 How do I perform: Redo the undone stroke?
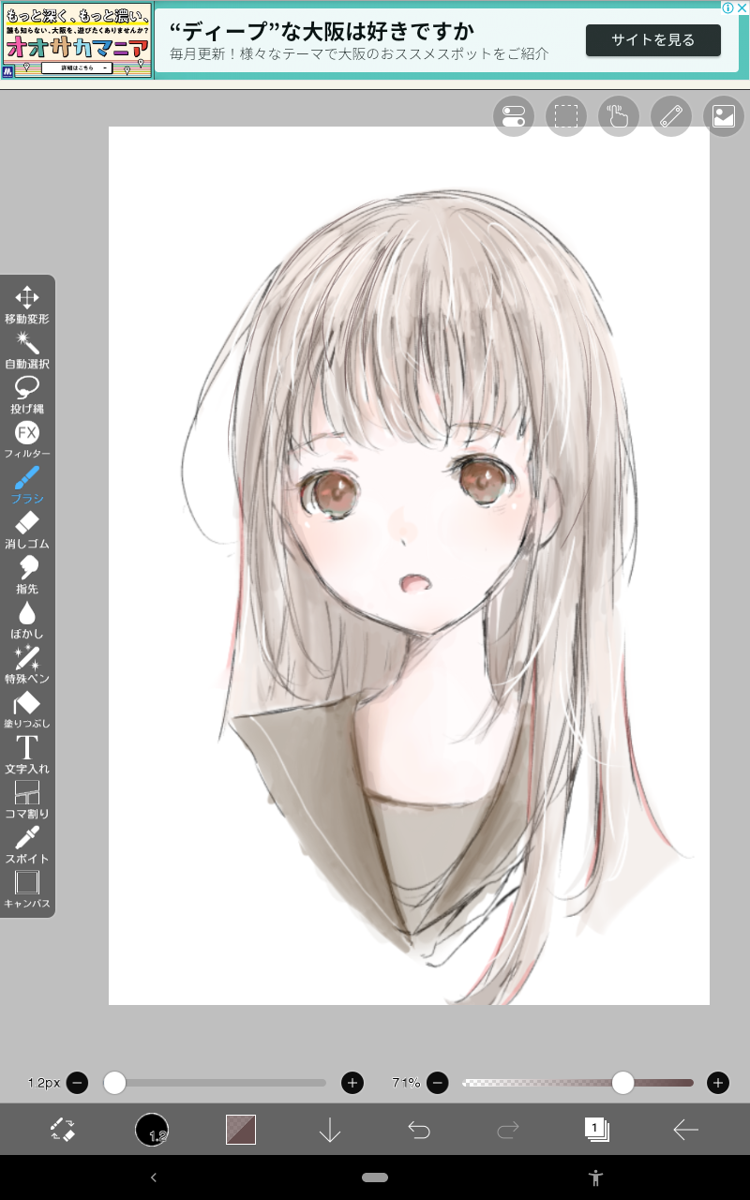point(508,1130)
